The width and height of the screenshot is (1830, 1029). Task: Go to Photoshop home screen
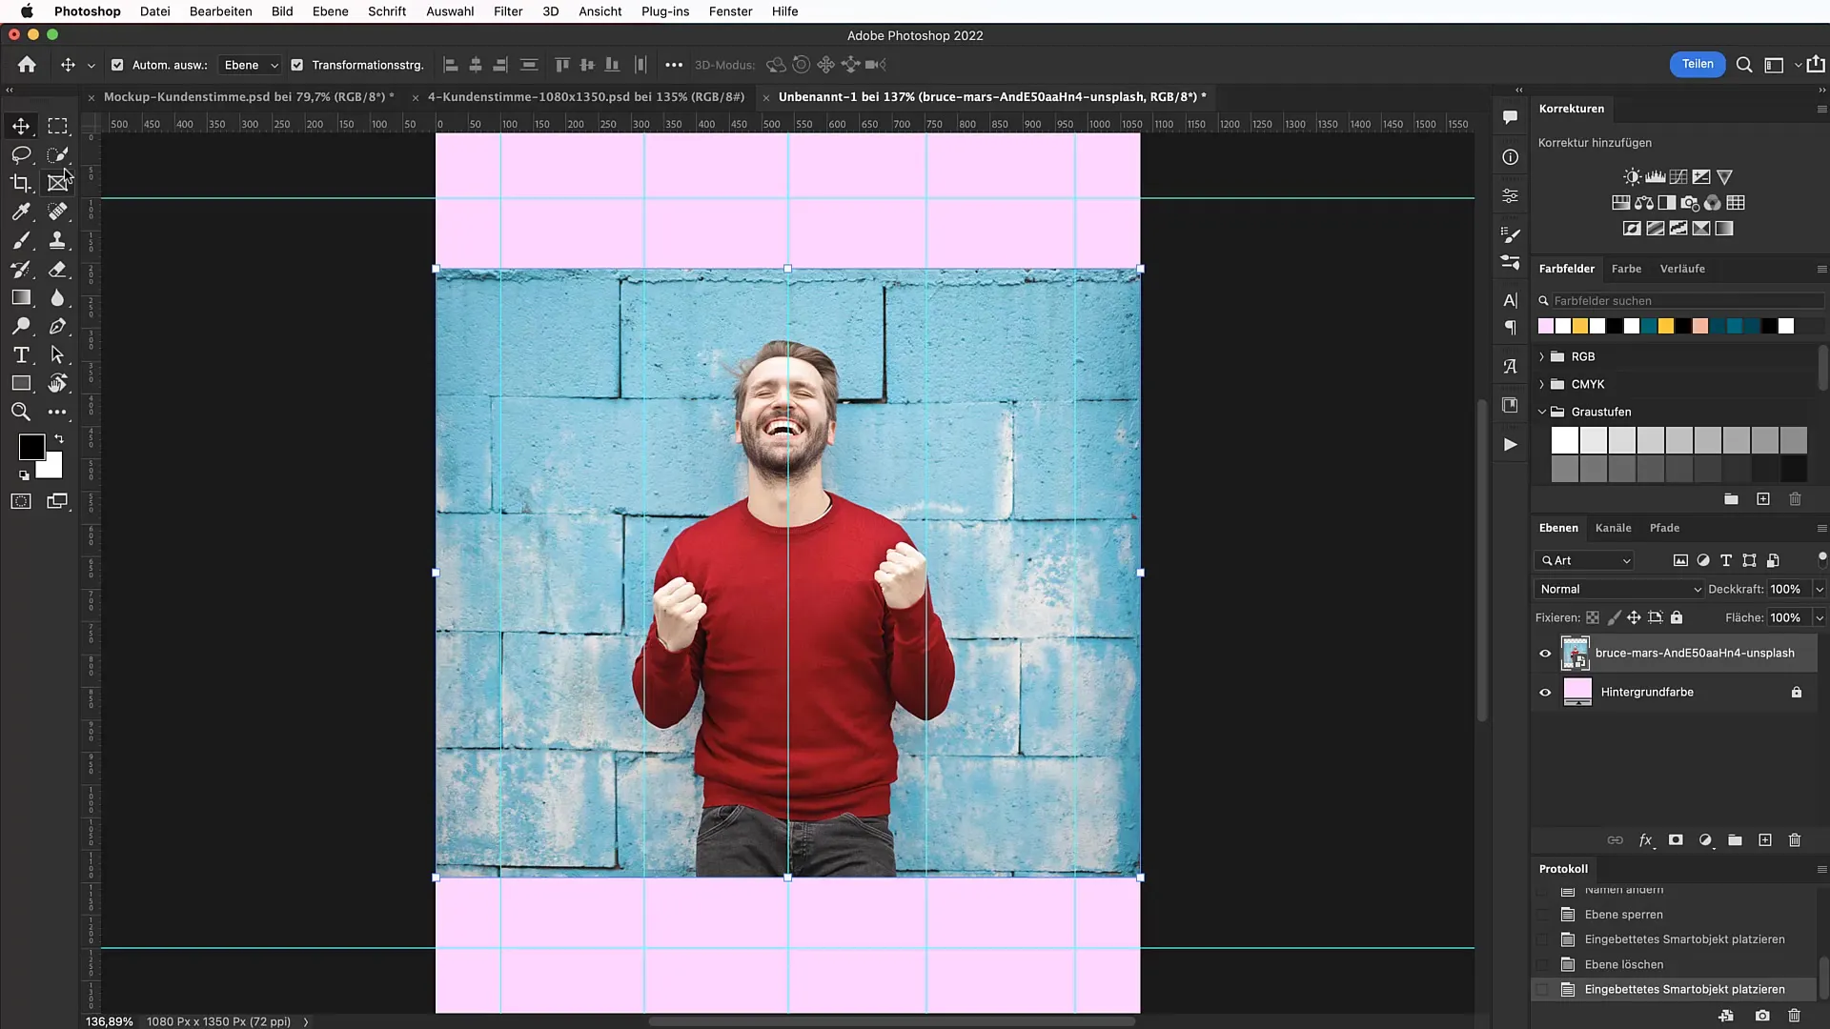coord(27,65)
